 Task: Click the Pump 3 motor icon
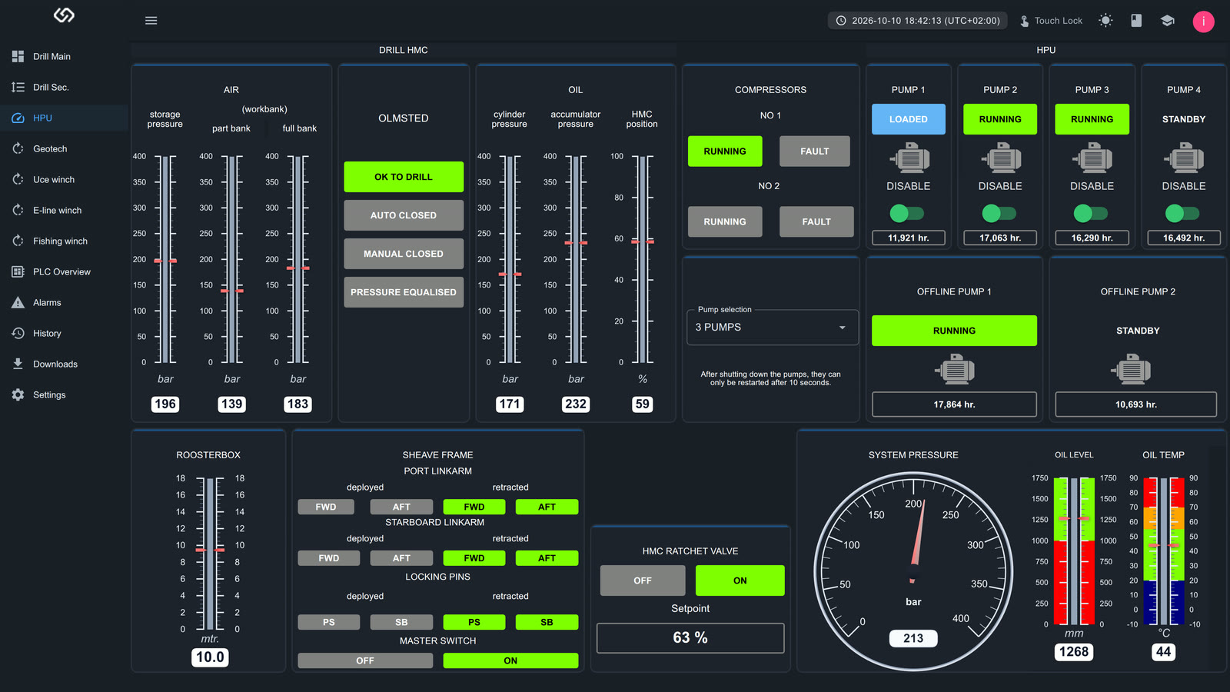click(x=1093, y=159)
